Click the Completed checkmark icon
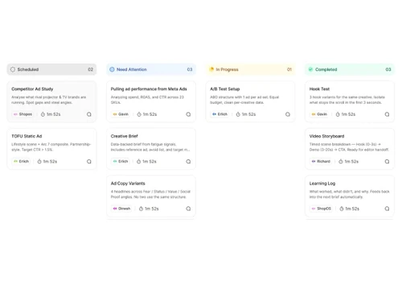This screenshot has height=302, width=402. coord(310,69)
